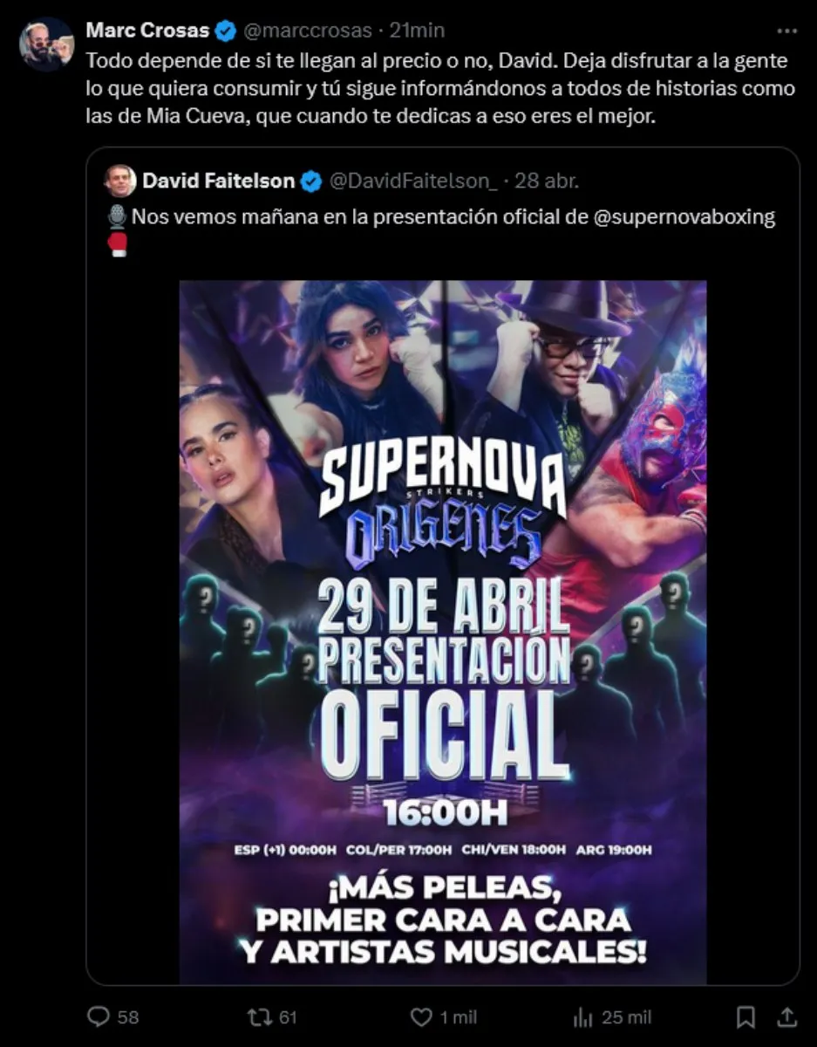817x1047 pixels.
Task: Bookmark this tweet
Action: pos(746,1016)
